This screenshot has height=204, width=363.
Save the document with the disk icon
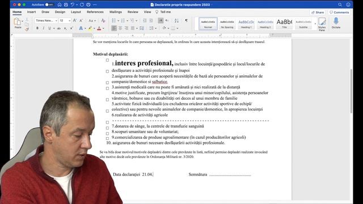click(x=66, y=5)
